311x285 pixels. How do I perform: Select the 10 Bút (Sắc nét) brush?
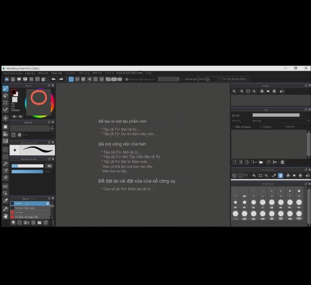click(x=30, y=208)
